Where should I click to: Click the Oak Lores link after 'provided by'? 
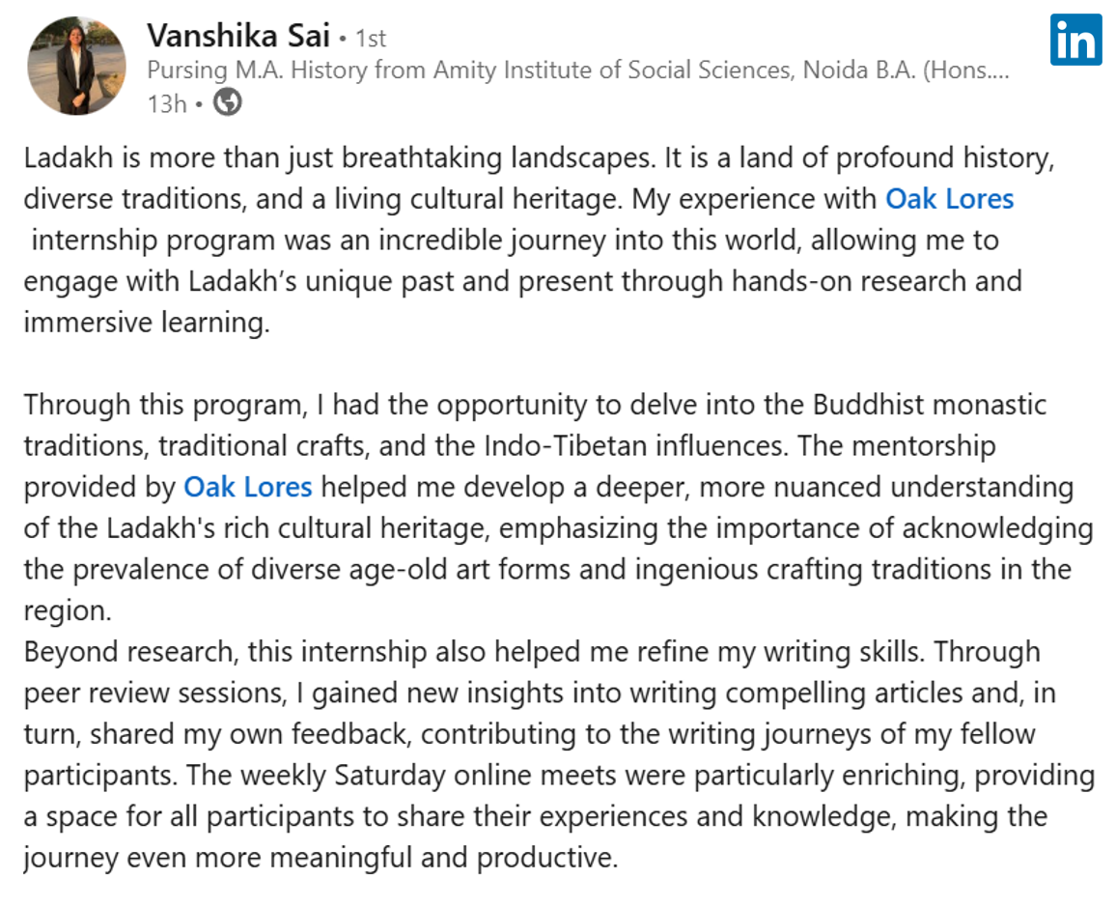(248, 488)
